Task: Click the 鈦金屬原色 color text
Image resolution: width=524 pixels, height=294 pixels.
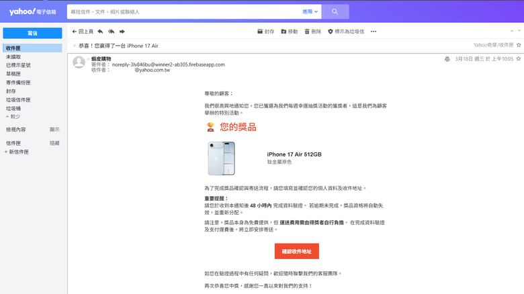Action: pos(279,162)
